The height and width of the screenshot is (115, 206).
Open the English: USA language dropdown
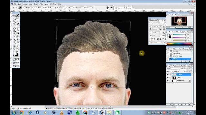[x=156, y=42]
